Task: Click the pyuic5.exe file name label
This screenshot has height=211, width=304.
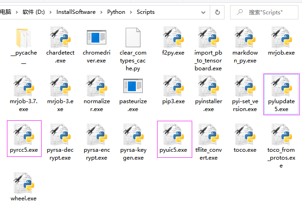Action: [173, 150]
